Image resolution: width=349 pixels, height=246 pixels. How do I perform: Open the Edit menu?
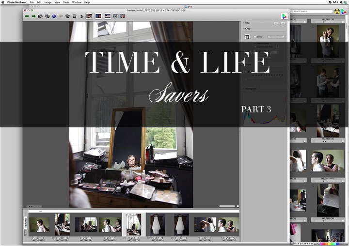(39, 2)
